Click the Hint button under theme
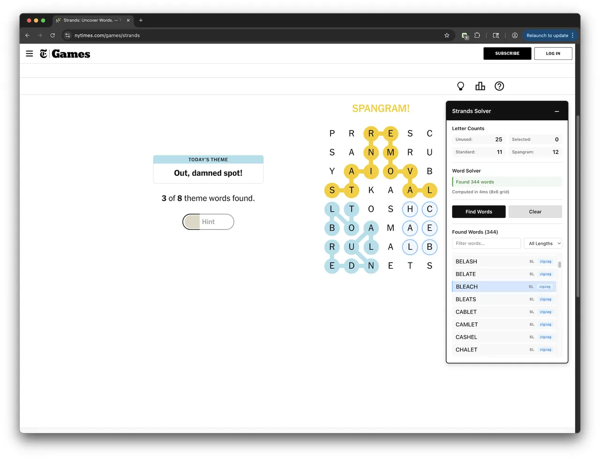600x459 pixels. pos(208,222)
